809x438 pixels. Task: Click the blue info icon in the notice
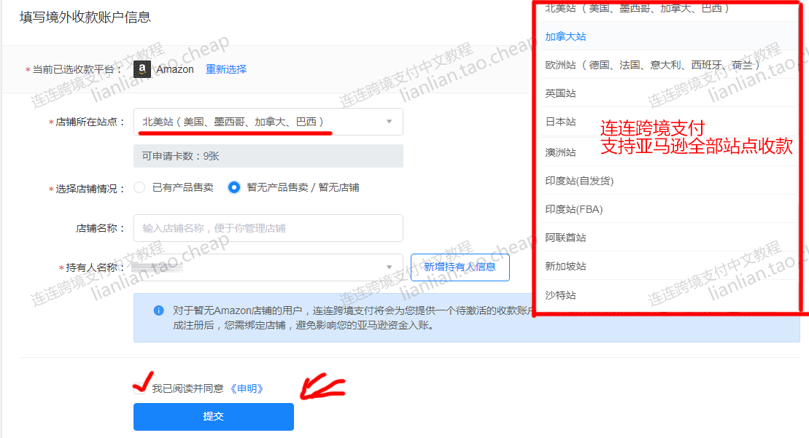[x=159, y=310]
